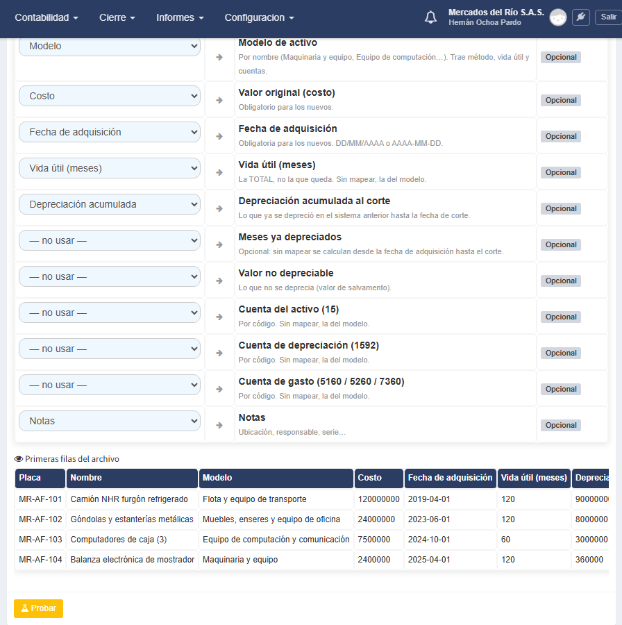
Task: Expand dropdown for Cuenta de gasto mapping
Action: click(x=110, y=385)
